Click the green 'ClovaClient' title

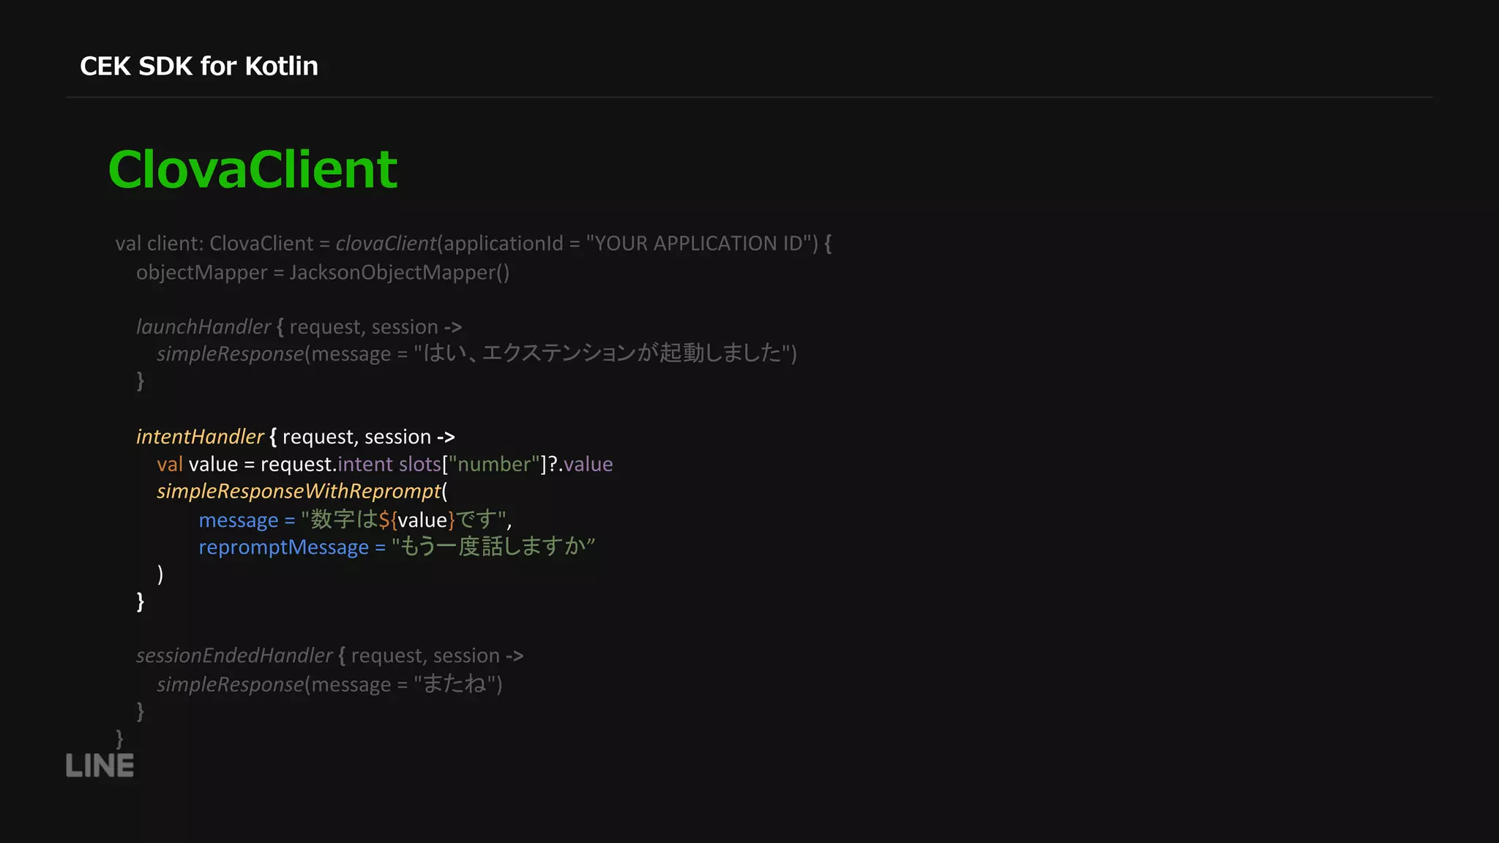(x=253, y=169)
